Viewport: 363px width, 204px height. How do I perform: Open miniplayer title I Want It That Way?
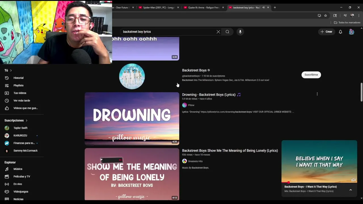click(311, 187)
